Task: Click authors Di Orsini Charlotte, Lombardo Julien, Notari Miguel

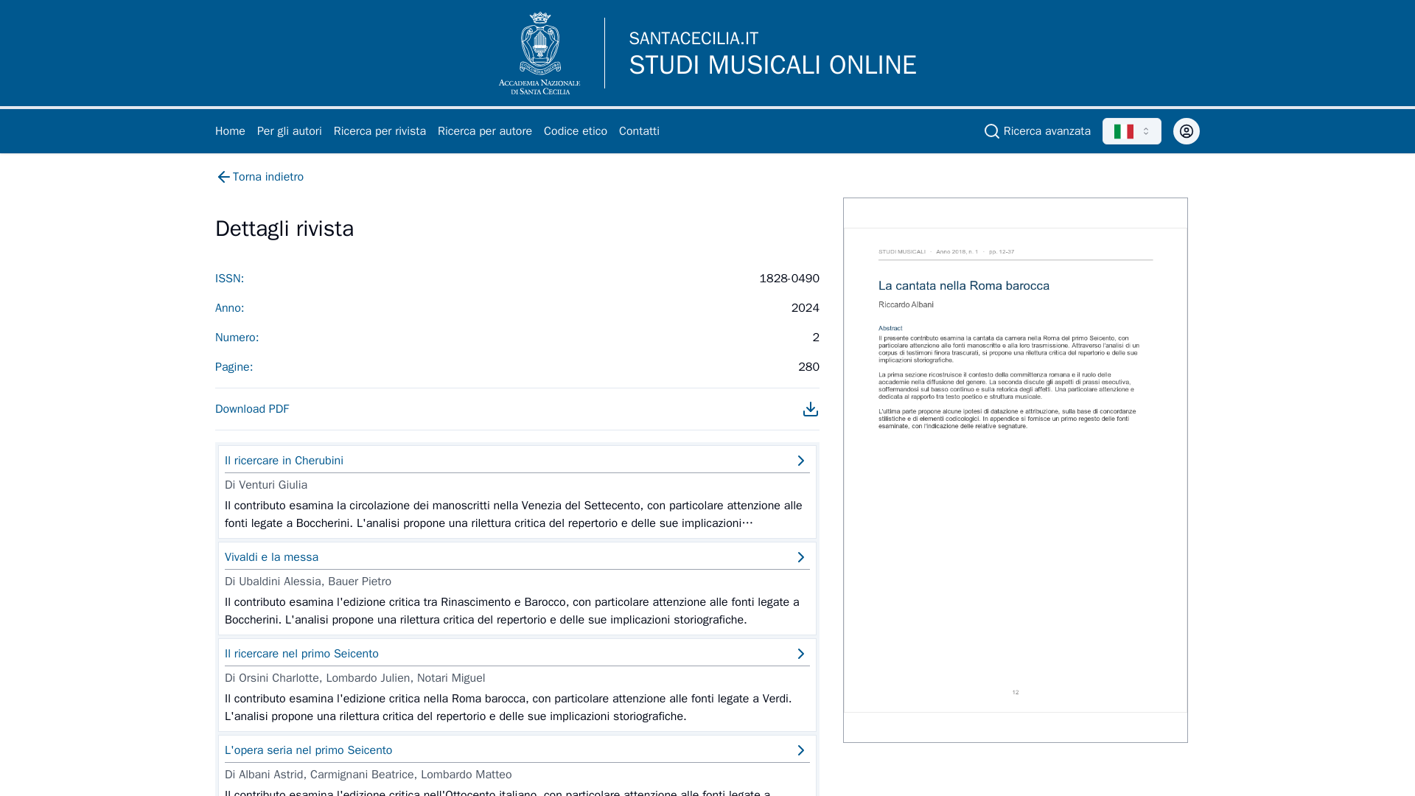Action: point(355,678)
